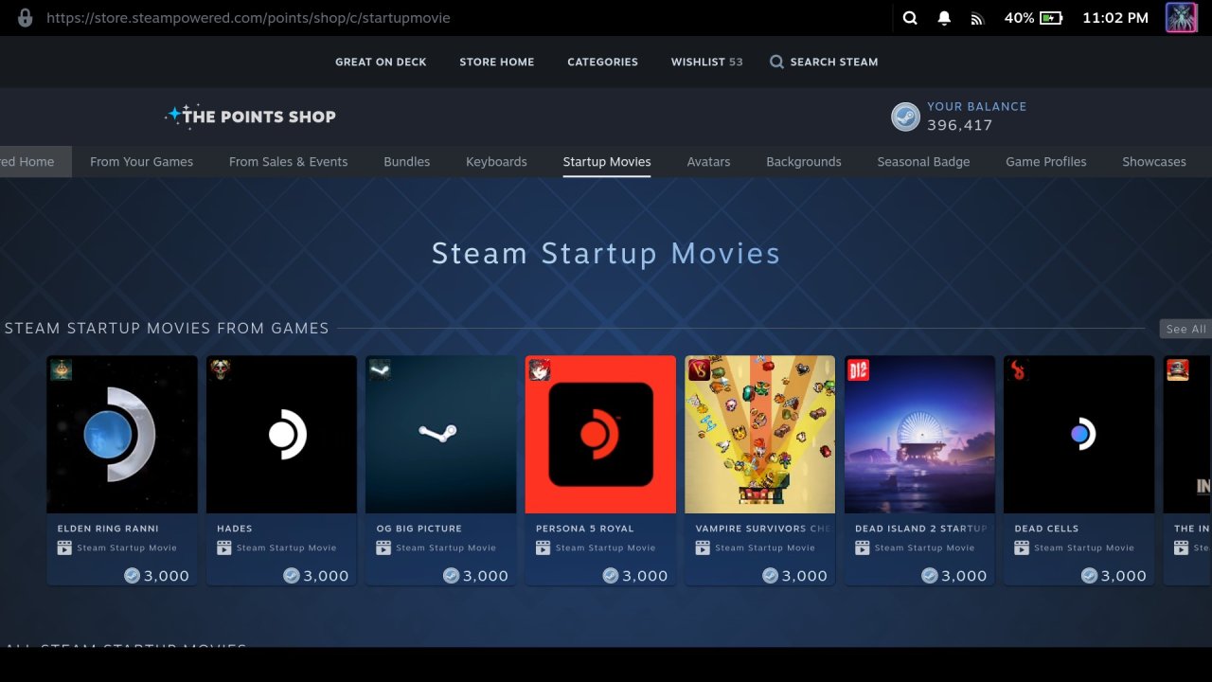Navigate to STORE HOME
Image resolution: width=1212 pixels, height=682 pixels.
pyautogui.click(x=496, y=62)
